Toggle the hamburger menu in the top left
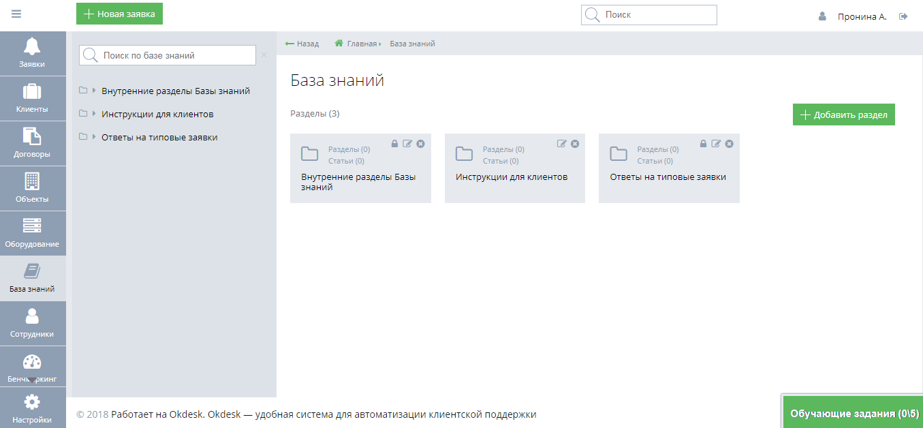This screenshot has height=428, width=923. tap(16, 13)
